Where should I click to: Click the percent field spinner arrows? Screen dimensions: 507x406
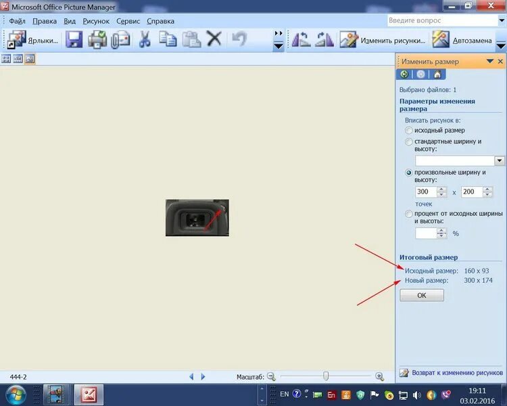441,233
